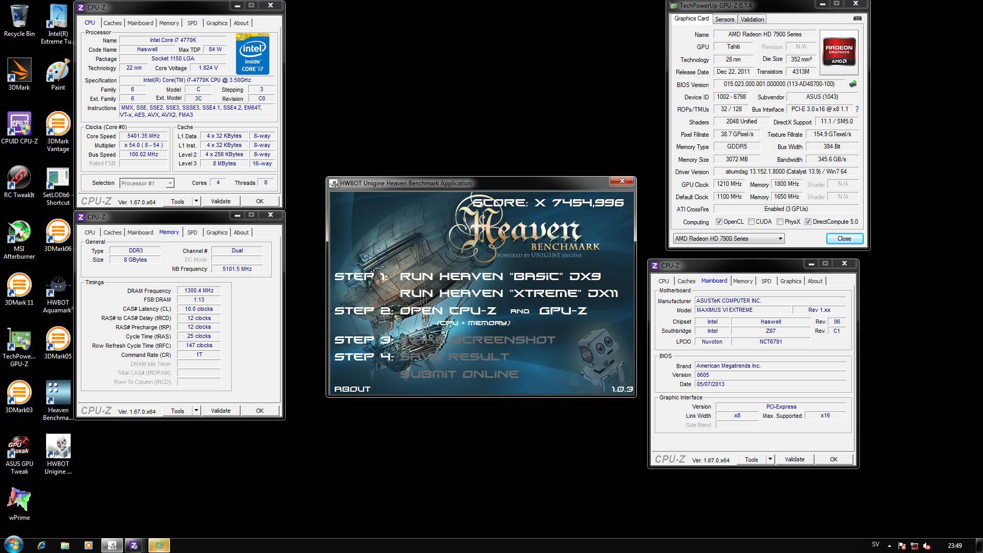Open 3DMark06 desktop shortcut
The height and width of the screenshot is (553, 983).
point(58,236)
